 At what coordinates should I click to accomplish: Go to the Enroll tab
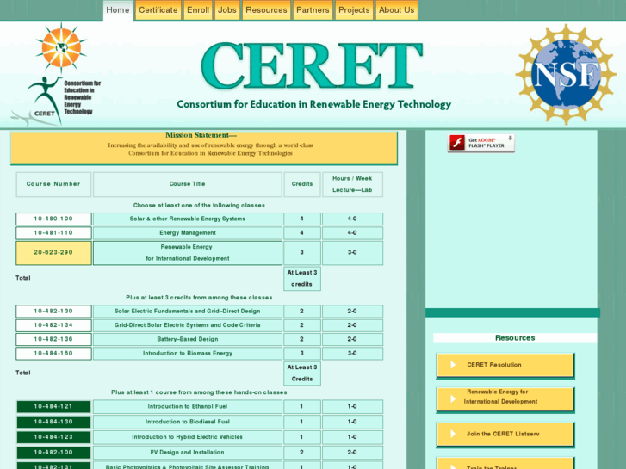pyautogui.click(x=198, y=10)
